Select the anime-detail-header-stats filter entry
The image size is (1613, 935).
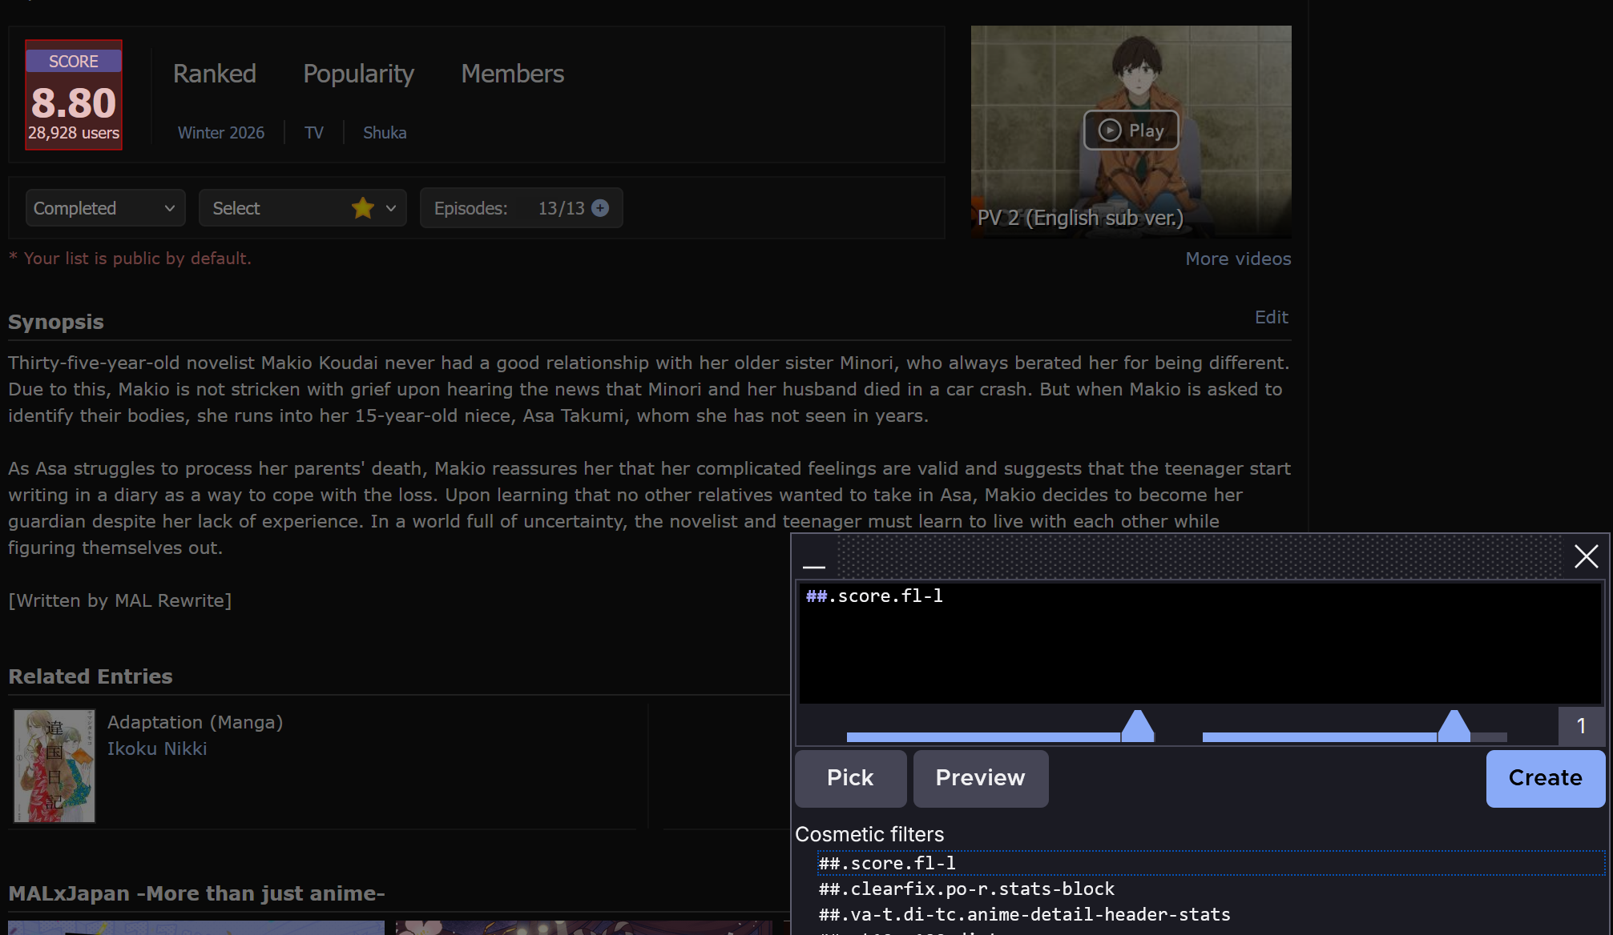coord(1024,914)
